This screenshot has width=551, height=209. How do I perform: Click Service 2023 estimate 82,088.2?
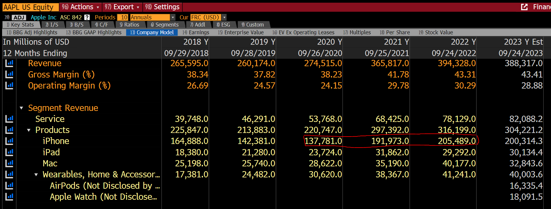tap(526, 119)
